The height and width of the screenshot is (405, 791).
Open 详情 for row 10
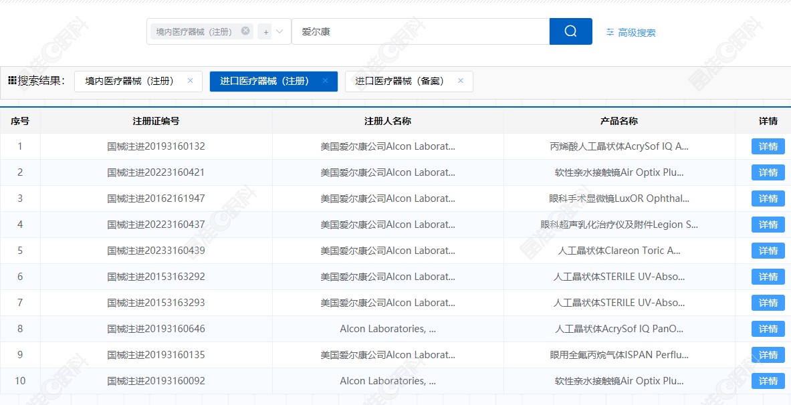(768, 381)
